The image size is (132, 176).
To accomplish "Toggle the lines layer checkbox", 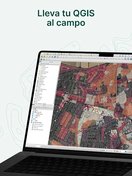I will [x=32, y=117].
